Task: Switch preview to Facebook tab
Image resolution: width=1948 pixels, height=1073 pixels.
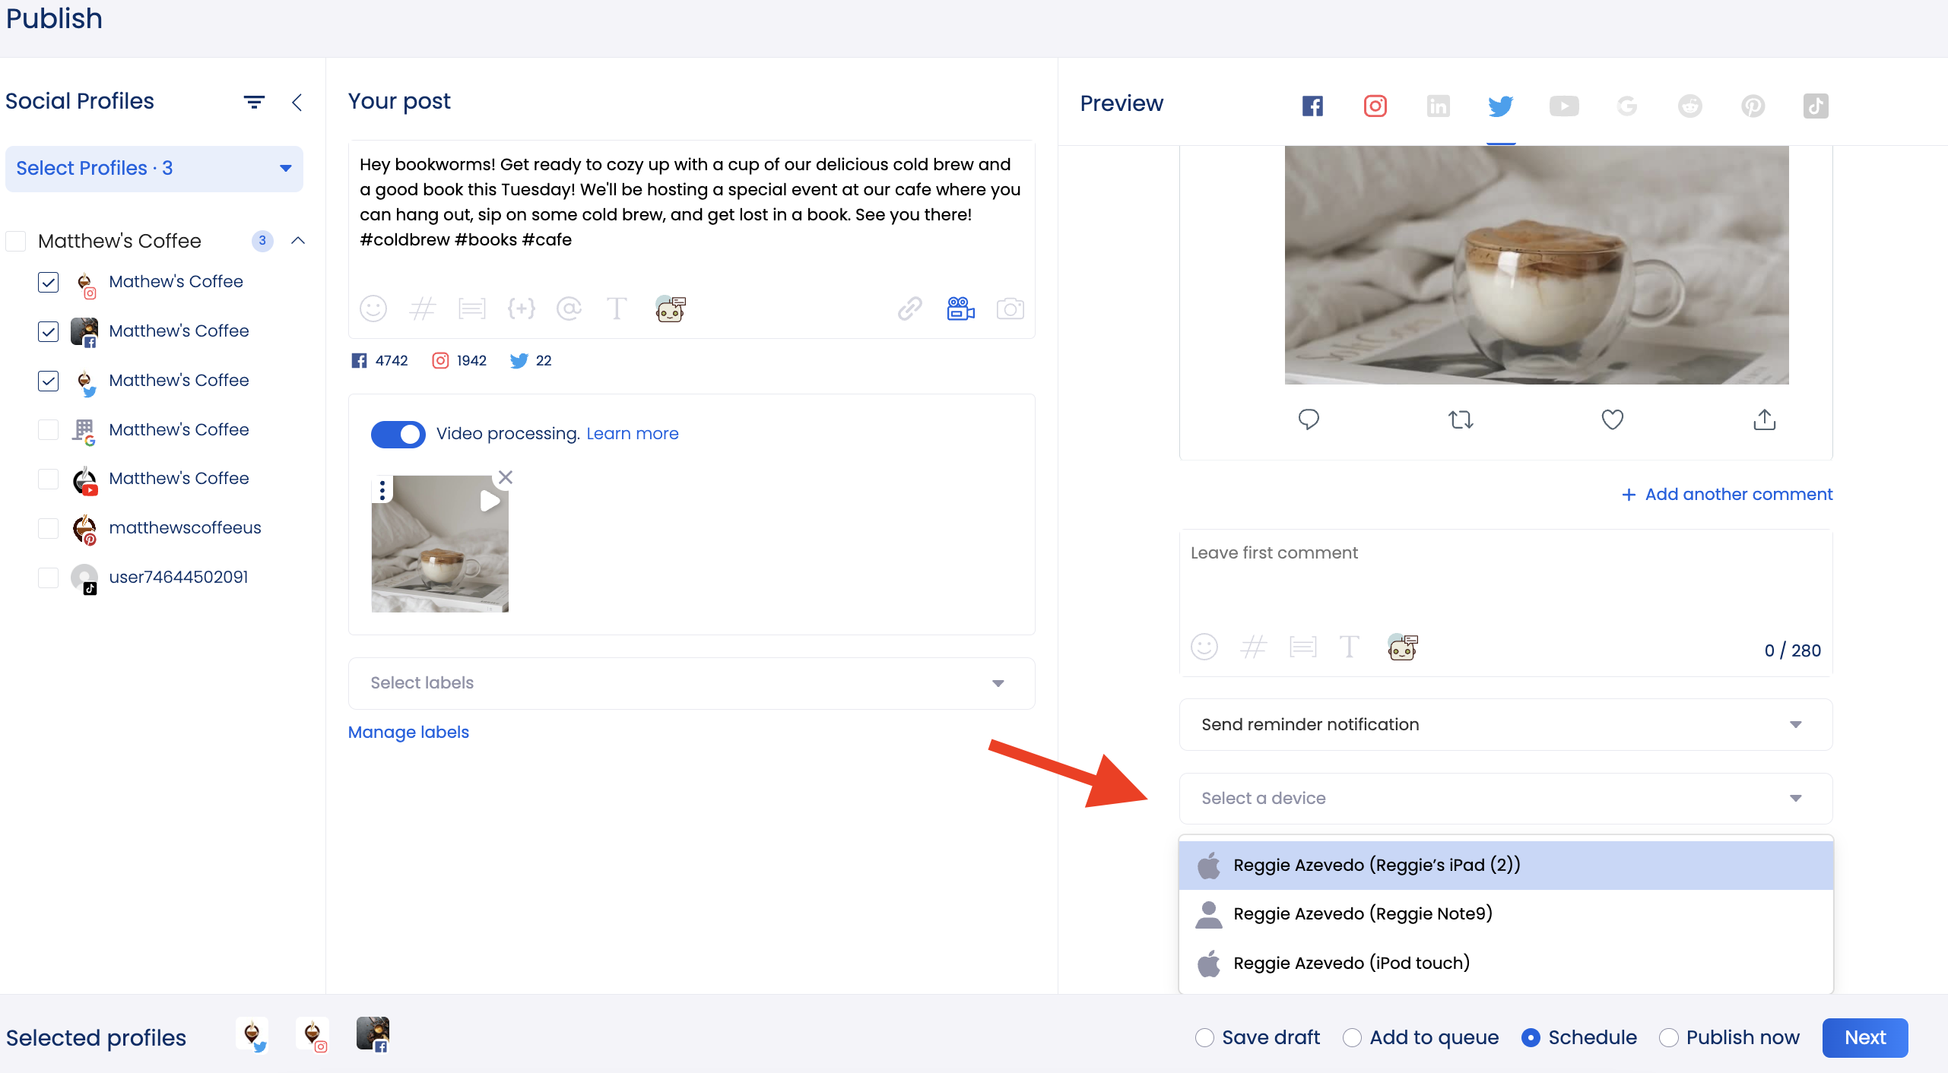Action: point(1312,106)
